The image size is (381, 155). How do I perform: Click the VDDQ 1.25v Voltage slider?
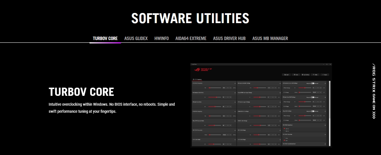tap(260, 125)
